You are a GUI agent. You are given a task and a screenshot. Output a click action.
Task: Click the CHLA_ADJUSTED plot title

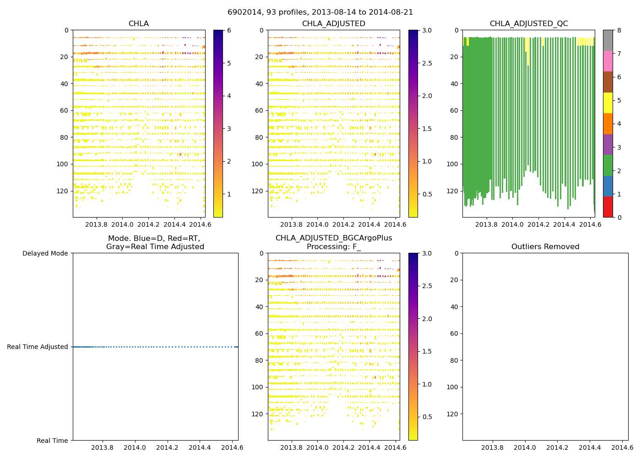[x=333, y=24]
